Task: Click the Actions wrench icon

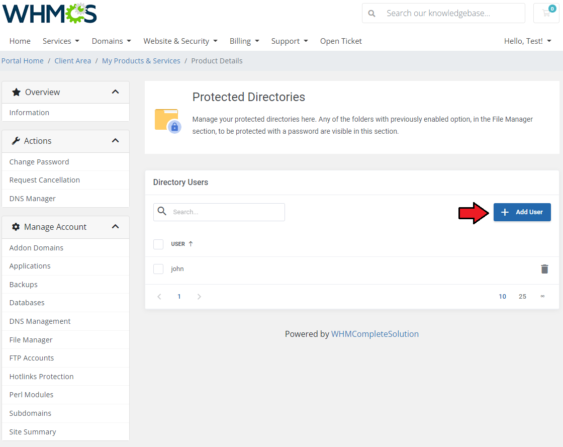Action: tap(16, 141)
